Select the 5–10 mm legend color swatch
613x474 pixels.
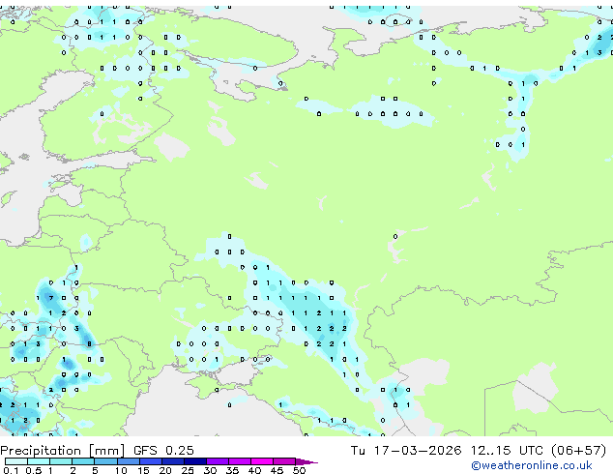point(106,461)
